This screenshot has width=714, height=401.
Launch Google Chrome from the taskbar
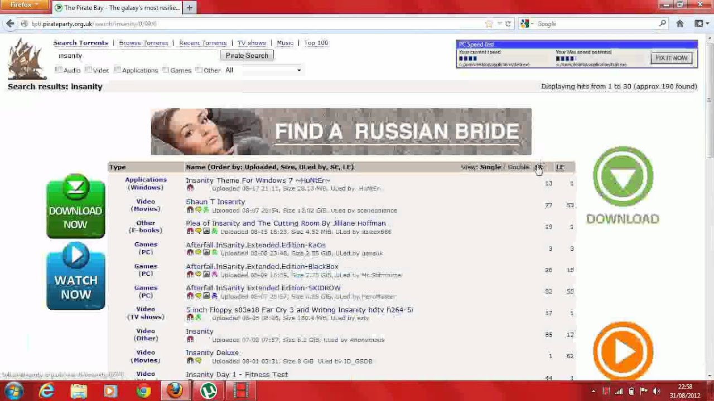[x=143, y=391]
